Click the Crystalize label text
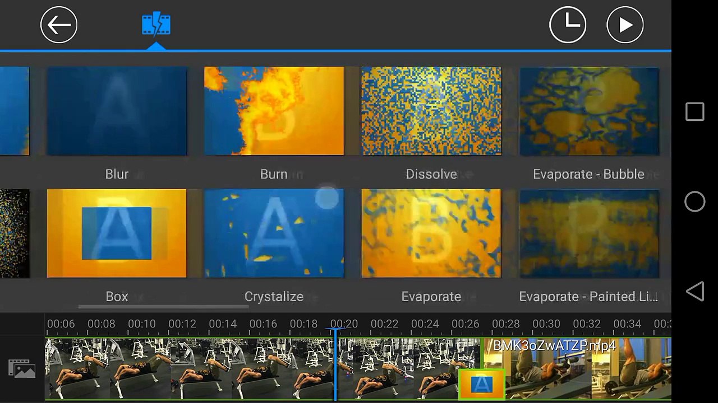The width and height of the screenshot is (718, 403). point(274,297)
